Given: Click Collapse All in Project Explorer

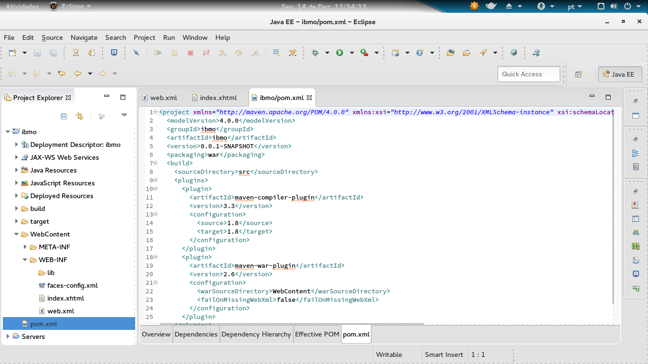Looking at the screenshot, I should pyautogui.click(x=64, y=116).
